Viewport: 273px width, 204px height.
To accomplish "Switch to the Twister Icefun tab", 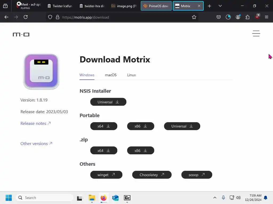I will 60,6.
